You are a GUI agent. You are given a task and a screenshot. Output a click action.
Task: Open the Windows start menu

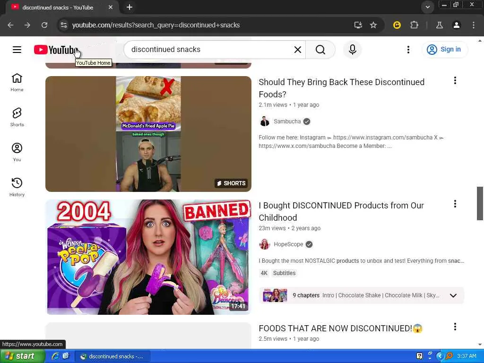22,356
